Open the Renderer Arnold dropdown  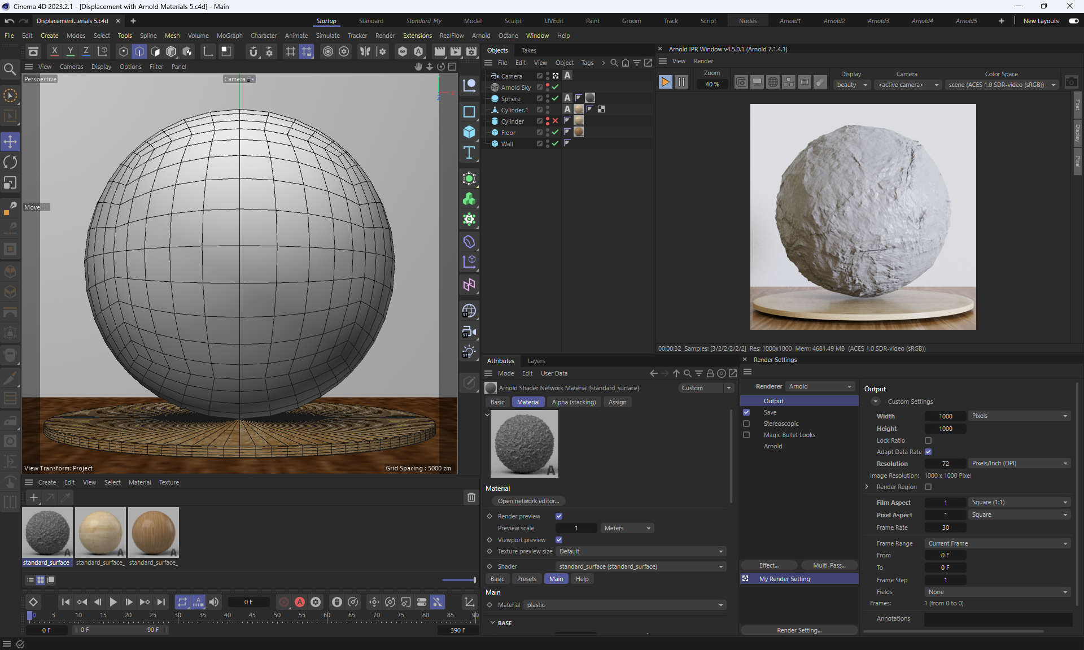pyautogui.click(x=820, y=386)
